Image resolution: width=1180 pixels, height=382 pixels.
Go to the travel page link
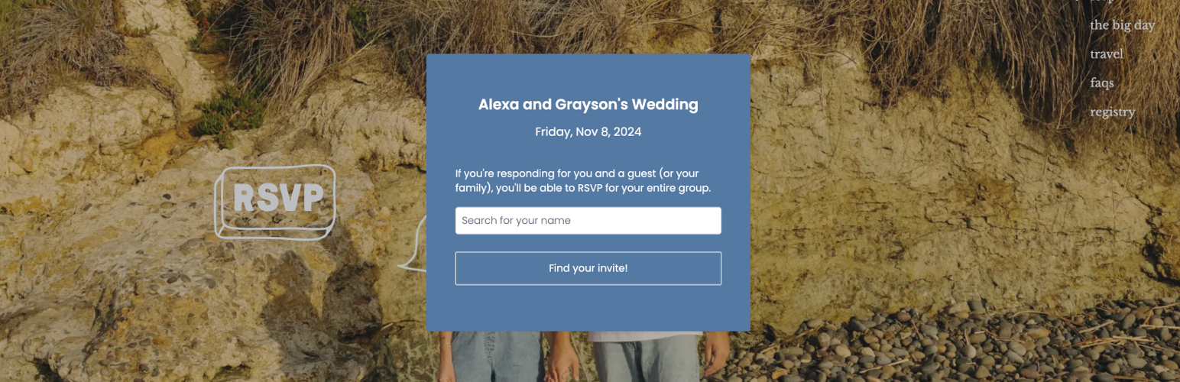(1107, 54)
